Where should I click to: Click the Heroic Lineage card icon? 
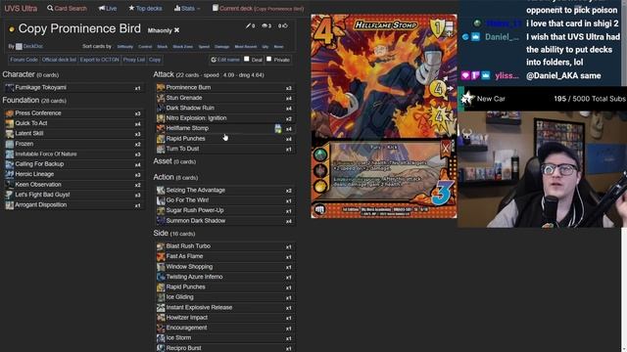[x=9, y=174]
